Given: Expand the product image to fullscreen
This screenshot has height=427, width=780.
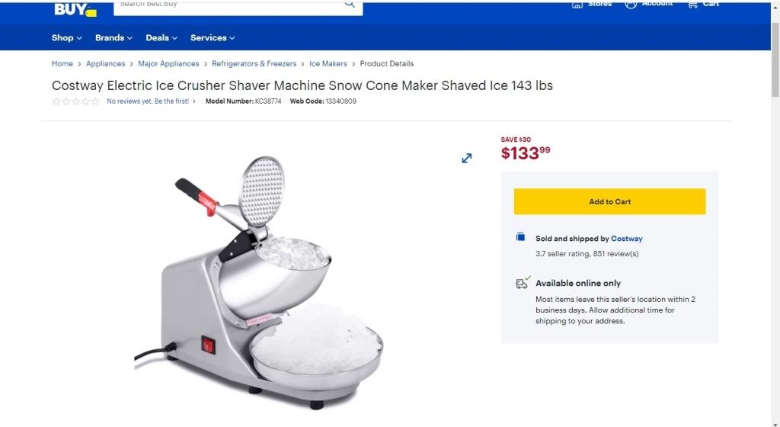Looking at the screenshot, I should click(x=467, y=159).
